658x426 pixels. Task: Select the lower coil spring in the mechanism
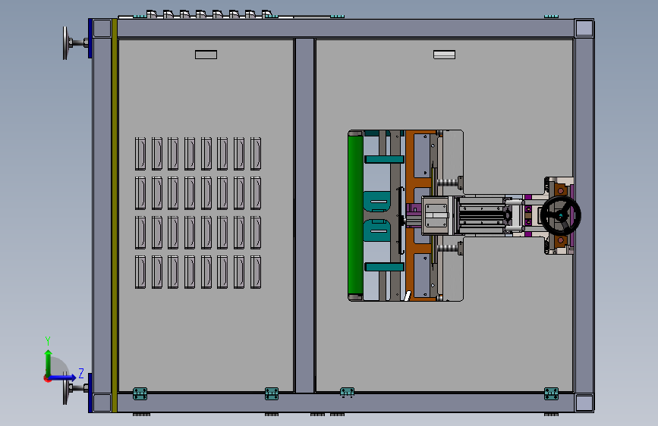[447, 248]
